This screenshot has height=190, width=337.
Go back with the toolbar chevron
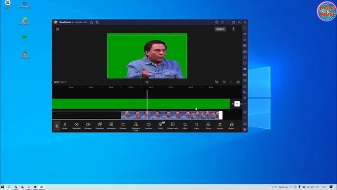(57, 126)
